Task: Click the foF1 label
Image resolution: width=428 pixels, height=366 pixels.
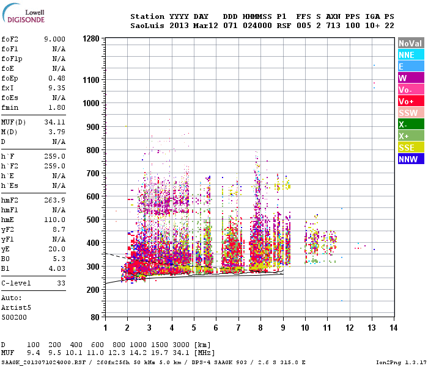Action: pyautogui.click(x=10, y=49)
